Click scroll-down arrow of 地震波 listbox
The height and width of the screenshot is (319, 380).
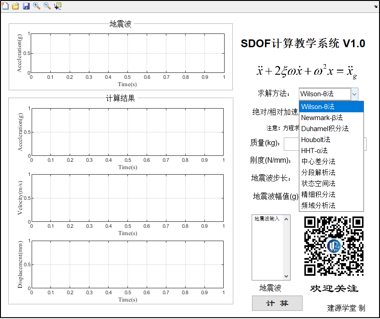pos(286,276)
